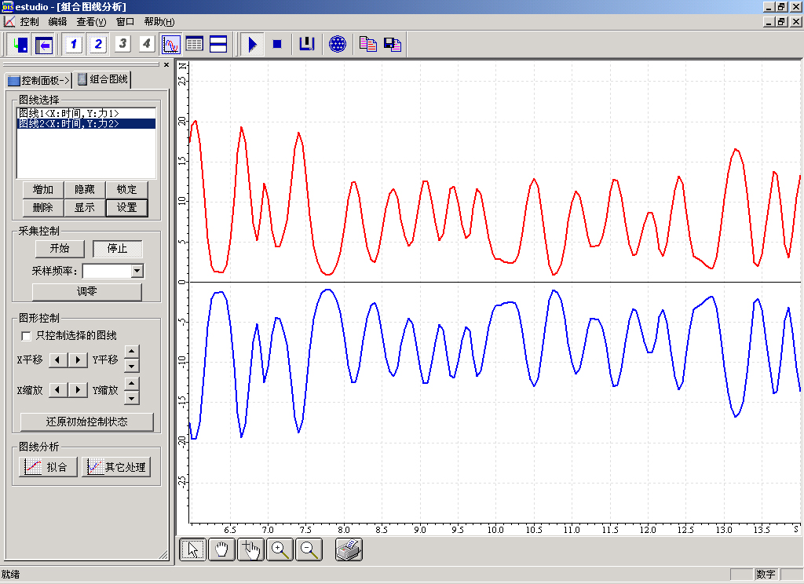Select the crosshair hand pointer tool
This screenshot has height=584, width=804.
pos(250,550)
